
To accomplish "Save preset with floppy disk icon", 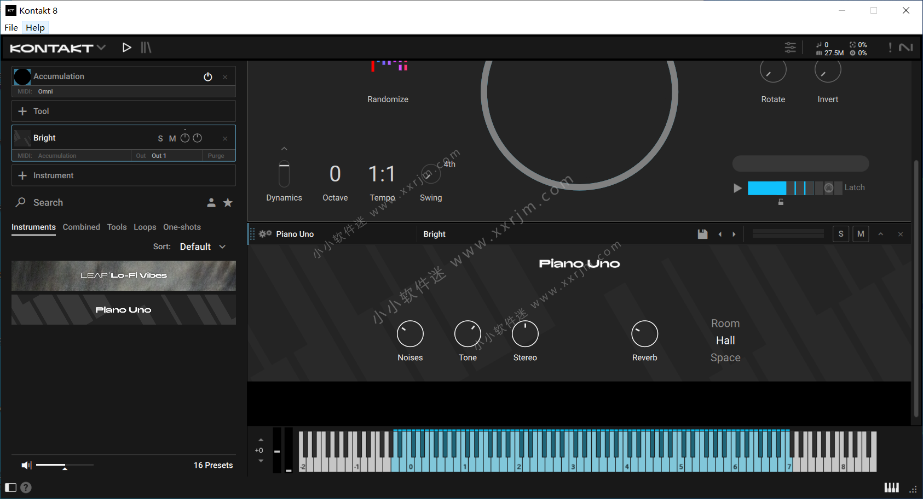I will click(x=702, y=234).
